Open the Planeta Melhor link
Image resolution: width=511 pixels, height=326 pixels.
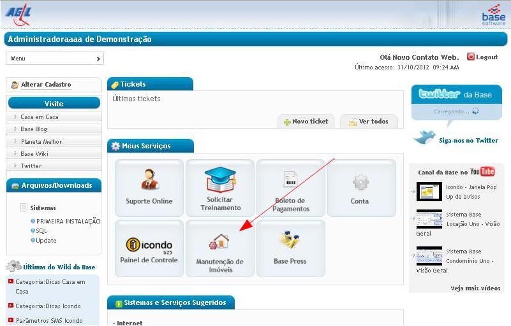pyautogui.click(x=41, y=141)
